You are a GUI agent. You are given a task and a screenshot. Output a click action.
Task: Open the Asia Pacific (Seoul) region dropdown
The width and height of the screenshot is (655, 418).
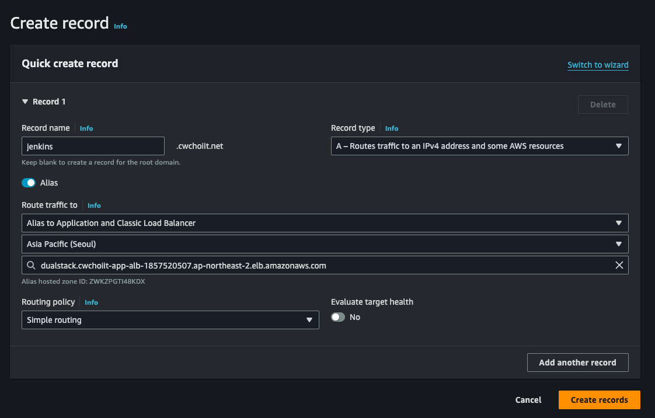click(x=325, y=244)
